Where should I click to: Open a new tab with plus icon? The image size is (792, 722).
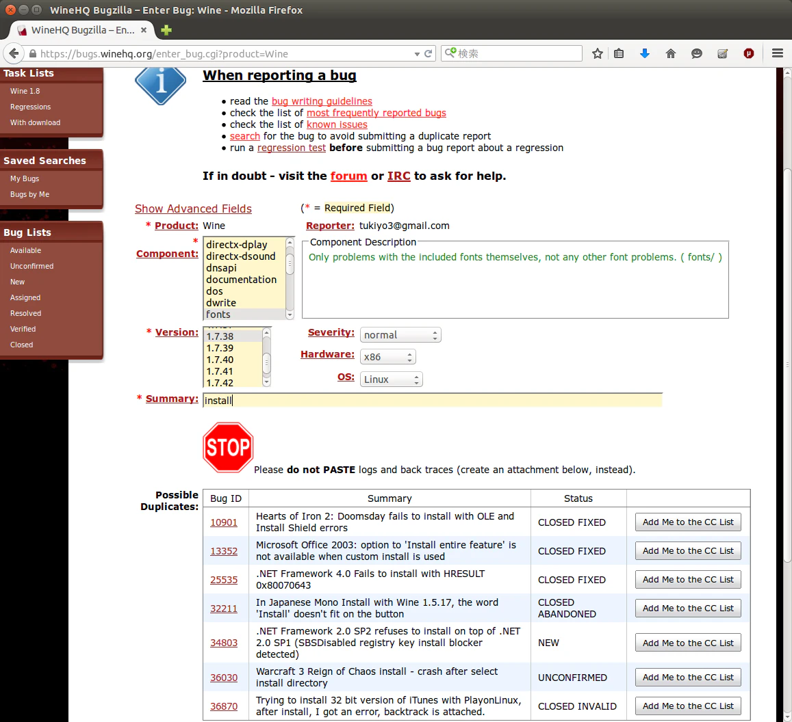coord(166,30)
